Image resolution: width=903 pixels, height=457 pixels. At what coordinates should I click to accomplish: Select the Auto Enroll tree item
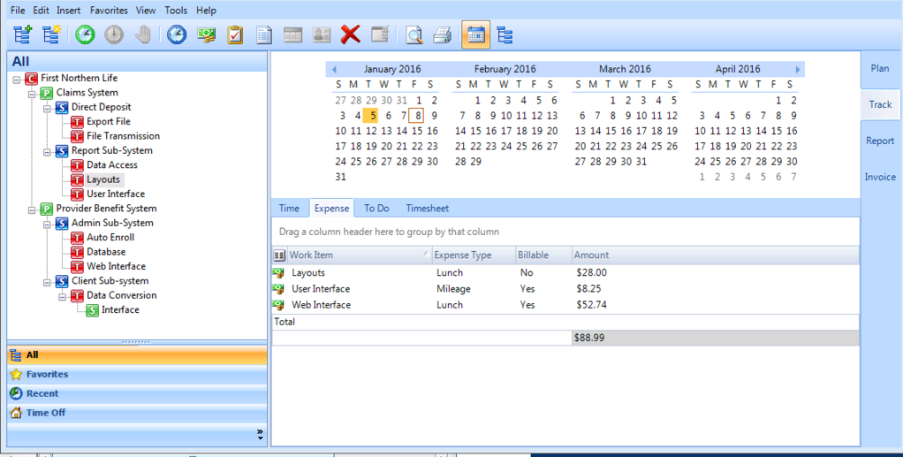110,238
